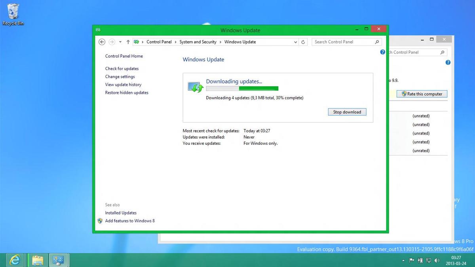The width and height of the screenshot is (475, 267).
Task: Click the network icon in the tray
Action: [x=428, y=261]
